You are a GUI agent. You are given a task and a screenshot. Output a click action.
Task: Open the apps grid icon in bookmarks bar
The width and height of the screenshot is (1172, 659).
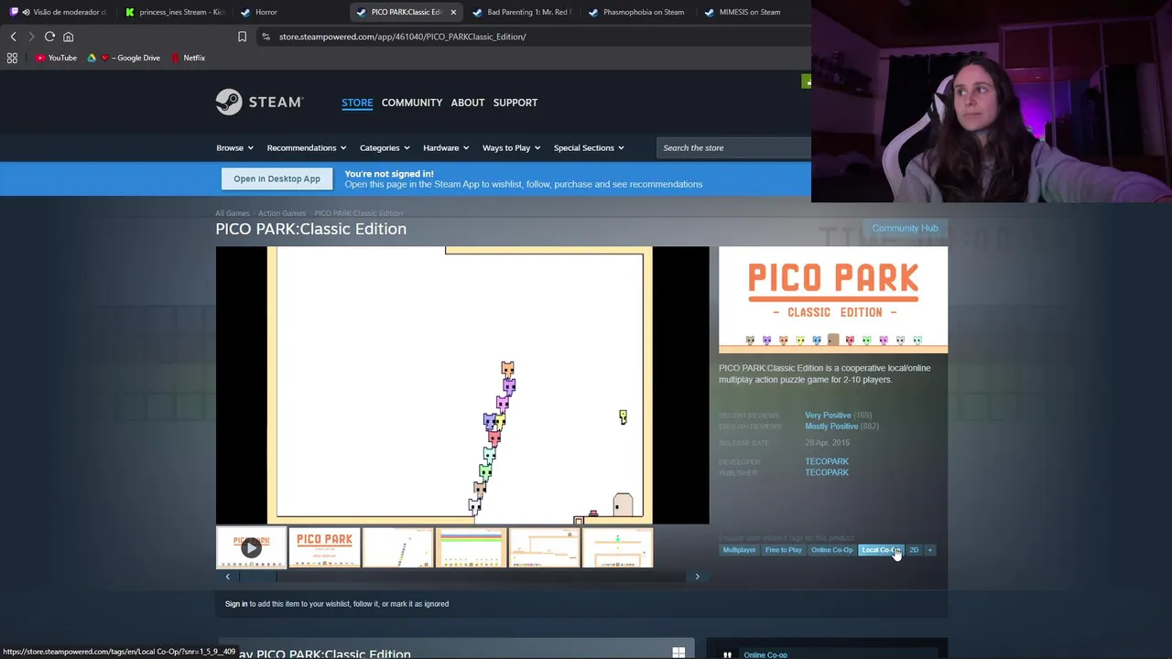click(x=12, y=58)
